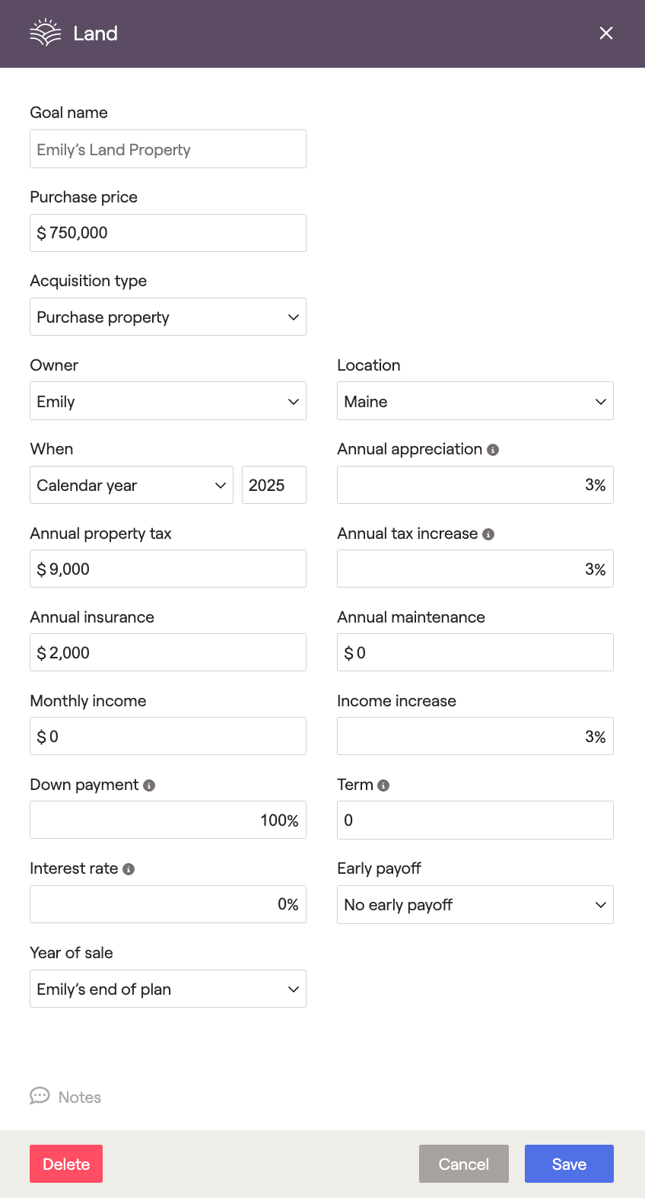Focus the Goal name text field

pyautogui.click(x=167, y=149)
